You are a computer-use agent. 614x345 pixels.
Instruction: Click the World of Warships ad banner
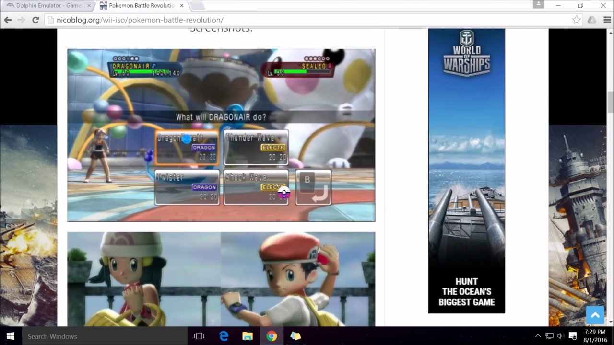coord(466,171)
